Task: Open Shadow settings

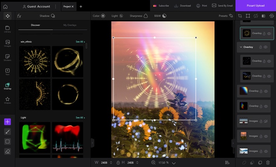Action: click(x=47, y=16)
